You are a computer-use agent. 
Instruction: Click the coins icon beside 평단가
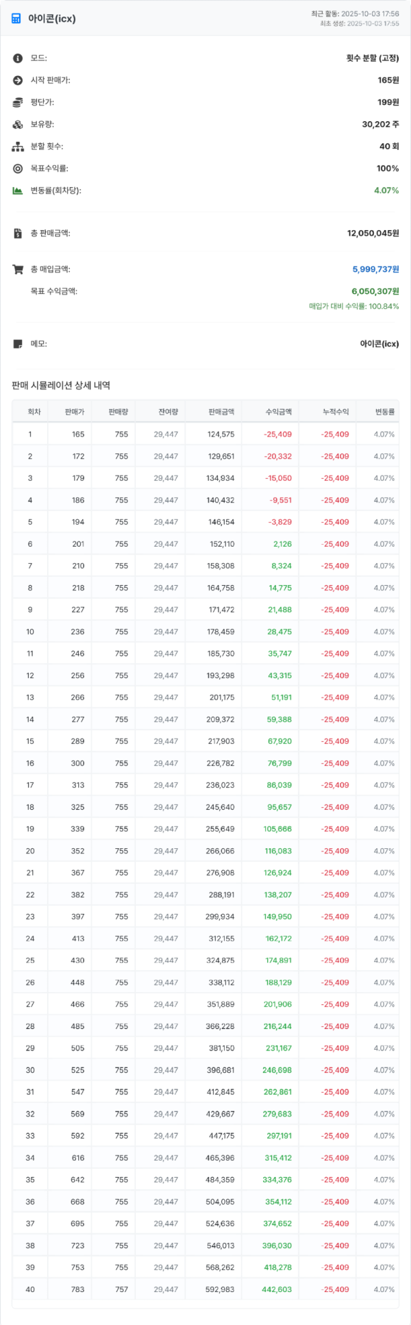[x=16, y=101]
